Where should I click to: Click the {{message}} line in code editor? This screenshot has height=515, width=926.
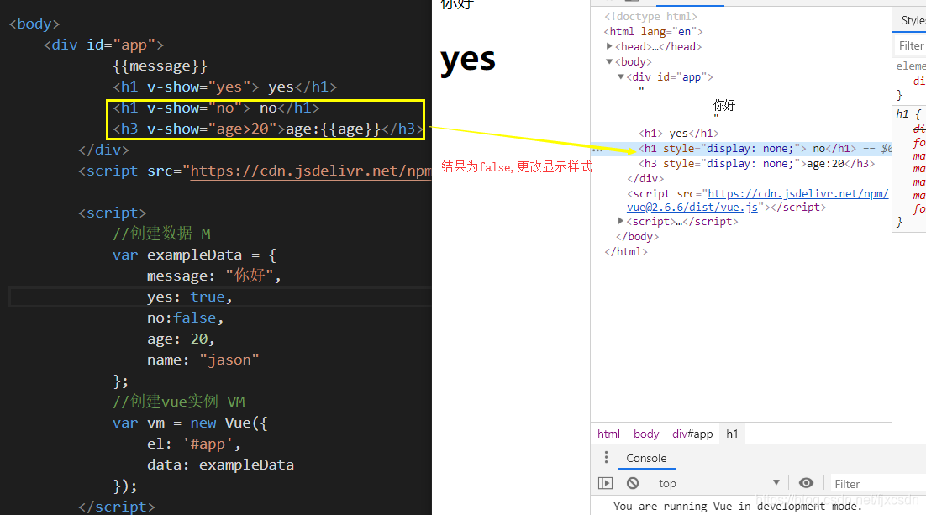click(x=160, y=66)
